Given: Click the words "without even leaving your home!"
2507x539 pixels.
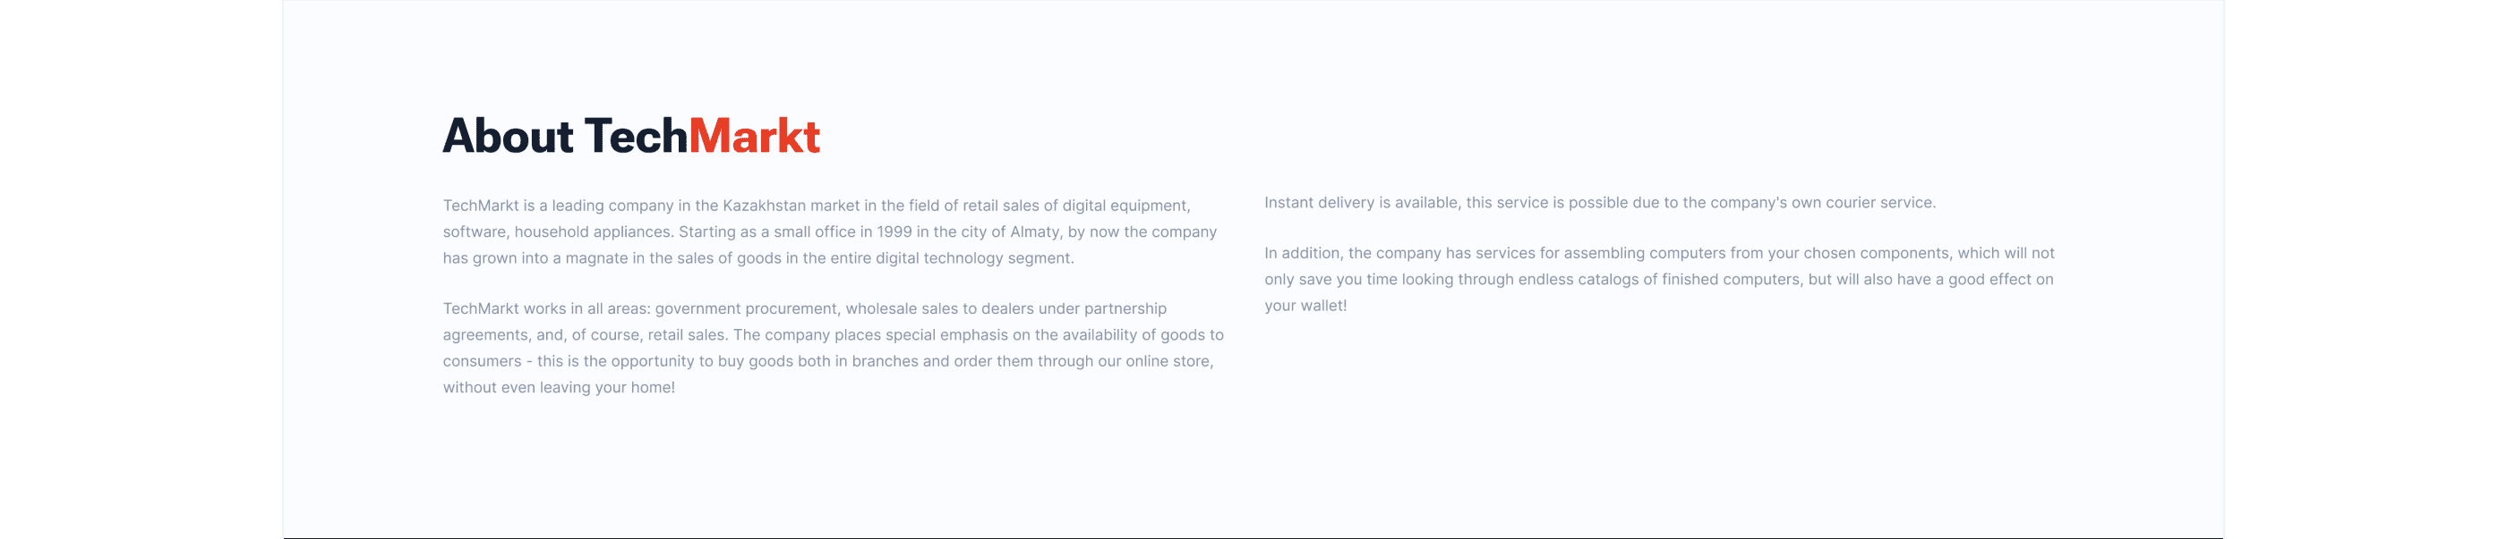Looking at the screenshot, I should pos(559,388).
